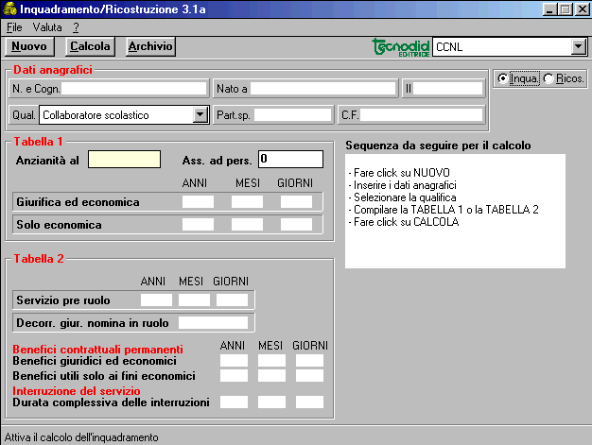
Task: Open the Valuta menu
Action: 47,27
